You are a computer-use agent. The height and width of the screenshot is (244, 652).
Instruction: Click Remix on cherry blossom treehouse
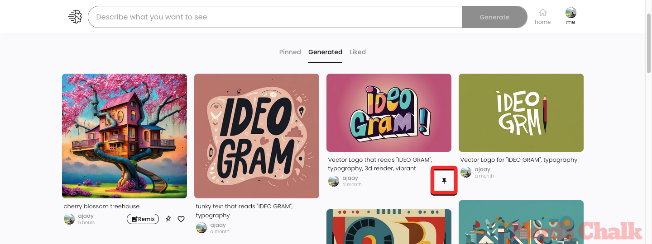[143, 219]
